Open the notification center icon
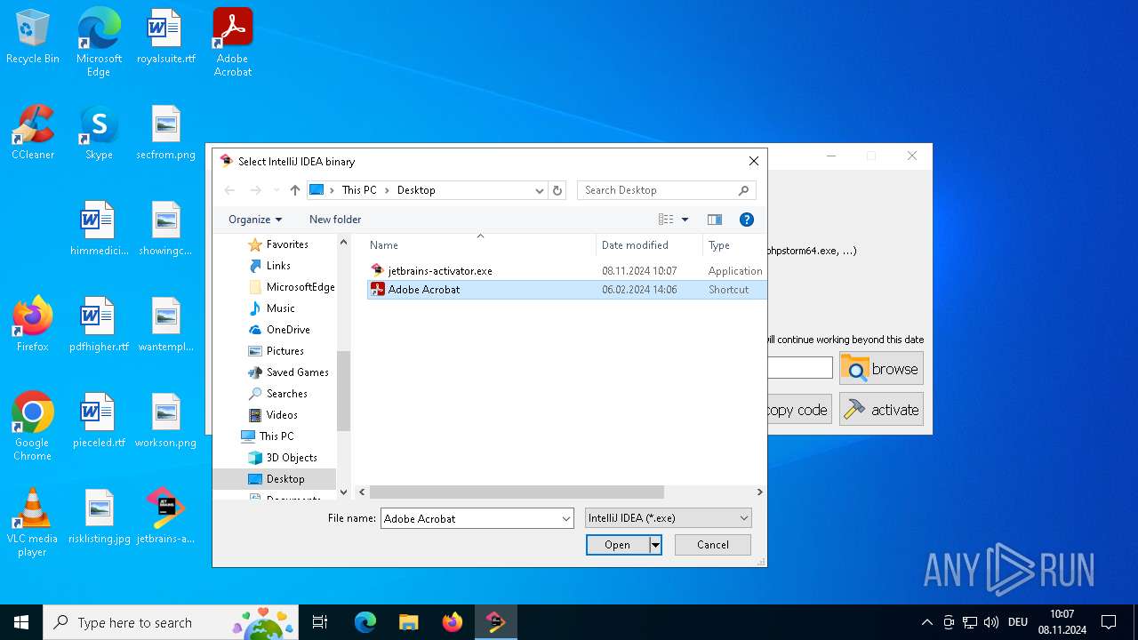 tap(1109, 622)
